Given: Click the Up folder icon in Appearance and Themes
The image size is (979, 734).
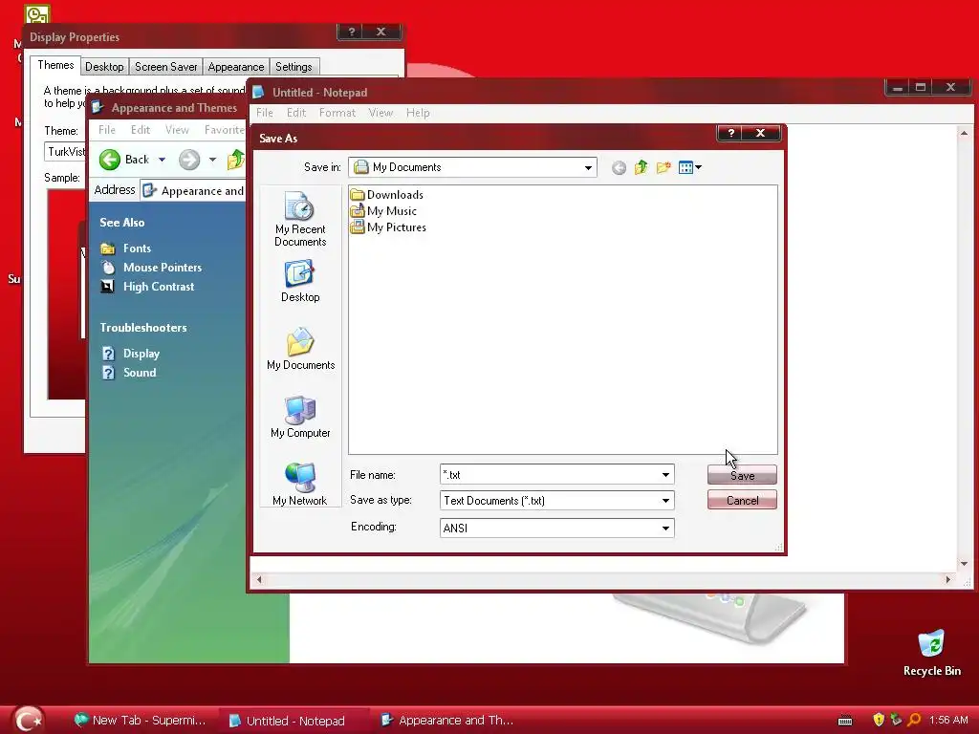Looking at the screenshot, I should pos(236,160).
